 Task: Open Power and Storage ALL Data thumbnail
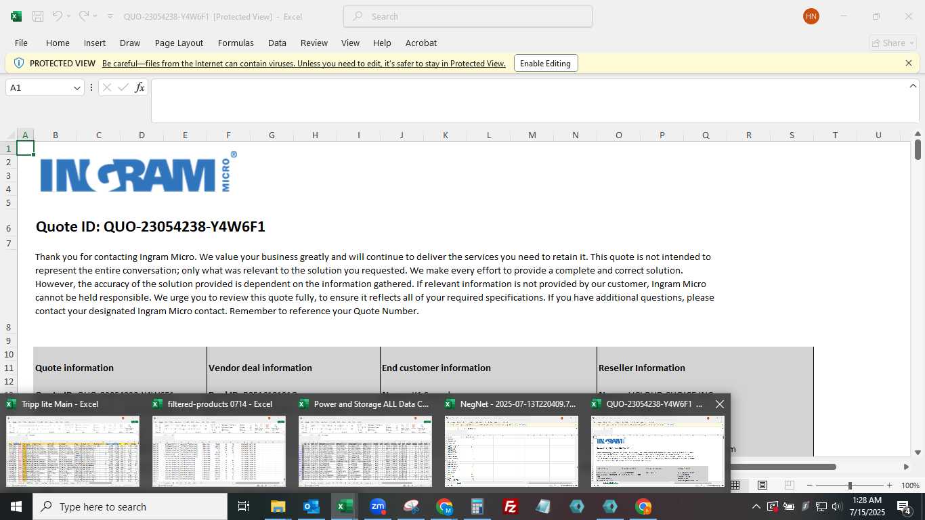[365, 451]
